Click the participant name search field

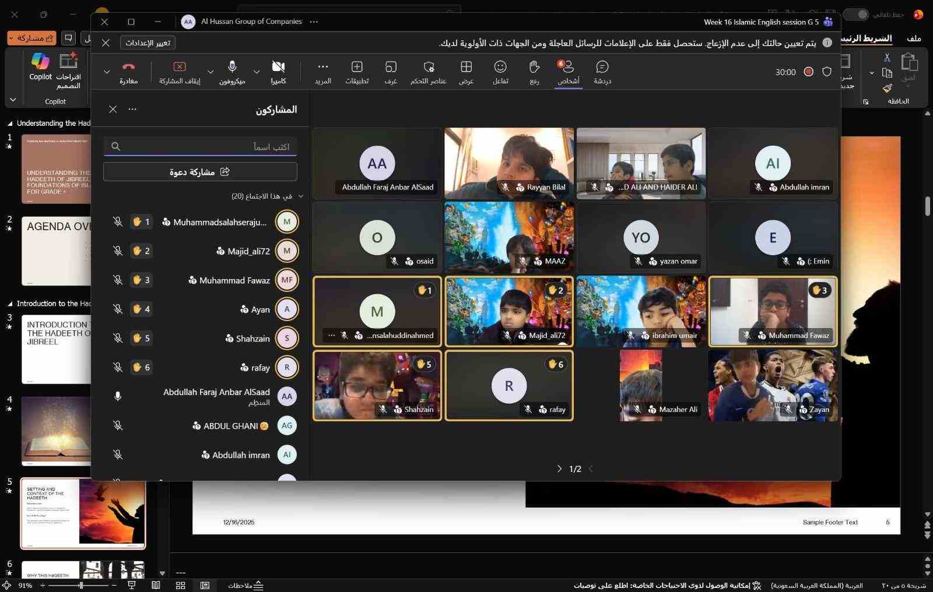click(x=200, y=147)
